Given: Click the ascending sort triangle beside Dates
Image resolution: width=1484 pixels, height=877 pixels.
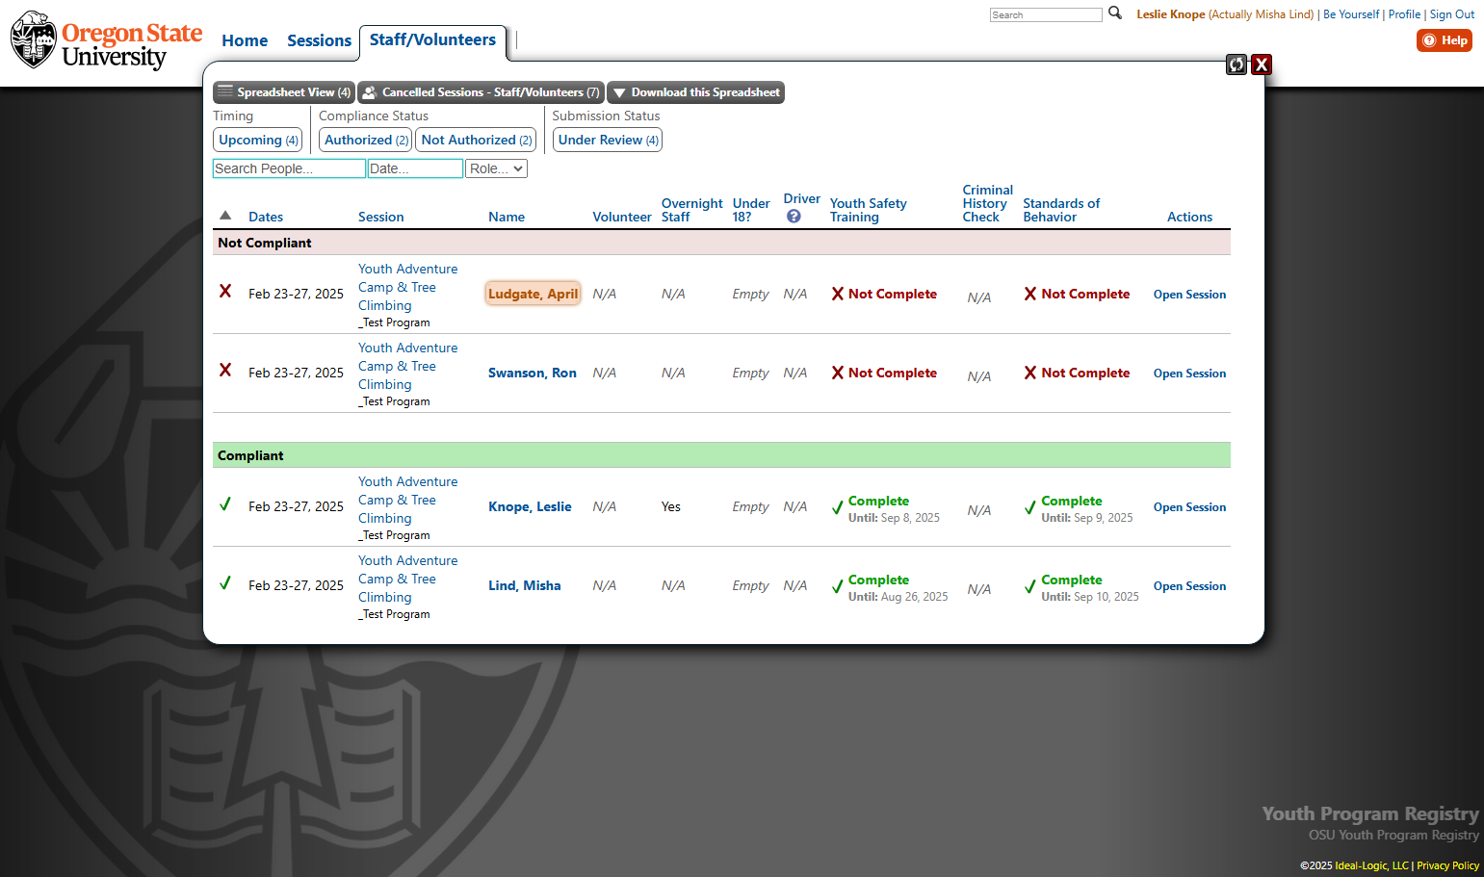Looking at the screenshot, I should [225, 216].
